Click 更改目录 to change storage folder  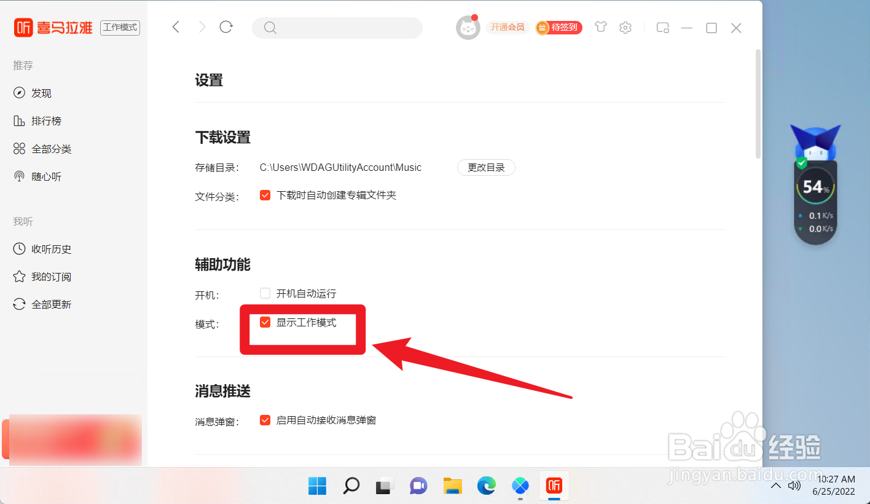coord(486,167)
